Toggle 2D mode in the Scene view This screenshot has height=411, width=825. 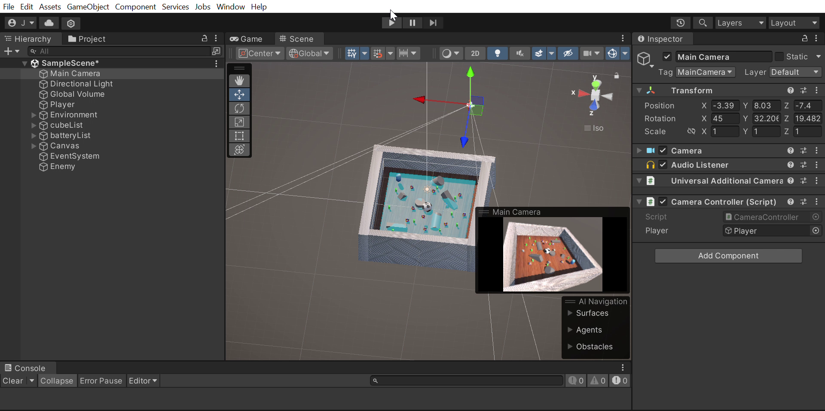475,53
